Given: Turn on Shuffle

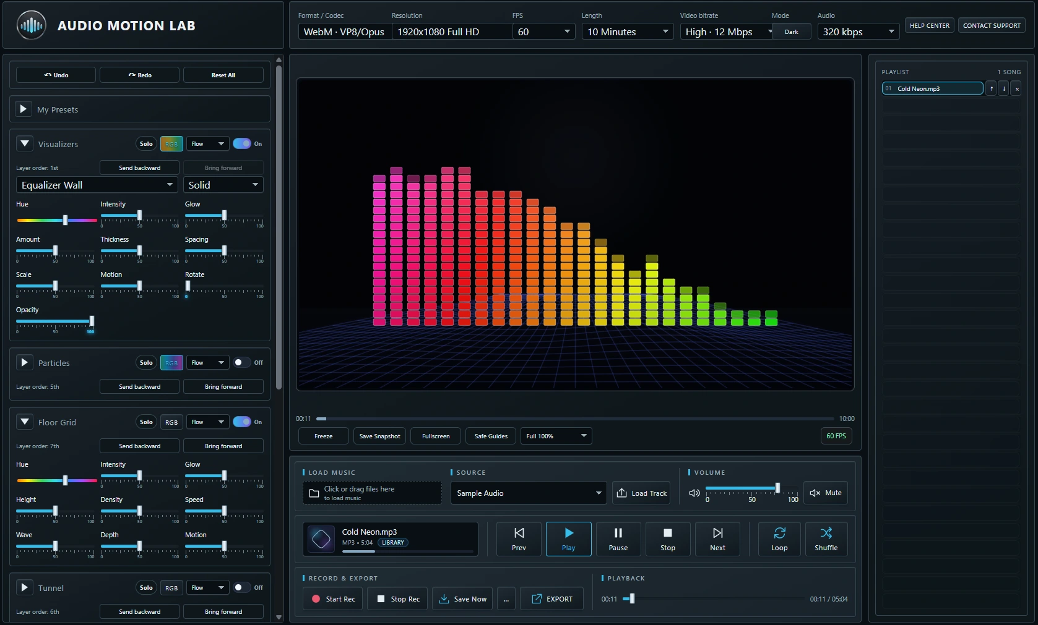Looking at the screenshot, I should (x=826, y=539).
